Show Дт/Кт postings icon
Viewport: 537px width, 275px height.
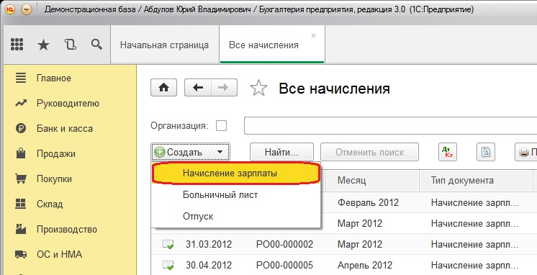point(448,152)
